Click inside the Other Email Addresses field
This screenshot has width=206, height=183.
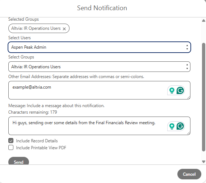(x=99, y=90)
